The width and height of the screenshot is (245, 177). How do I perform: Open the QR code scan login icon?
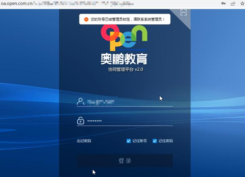pos(183,12)
